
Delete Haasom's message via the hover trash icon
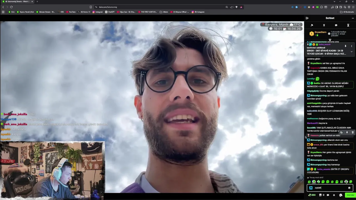(x=353, y=133)
